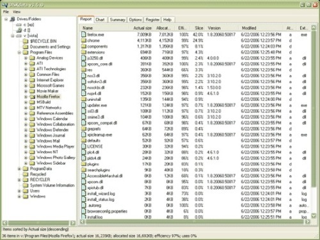Image resolution: width=320 pixels, height=240 pixels.
Task: Select the xpcom_core.dll row name
Action: click(100, 64)
